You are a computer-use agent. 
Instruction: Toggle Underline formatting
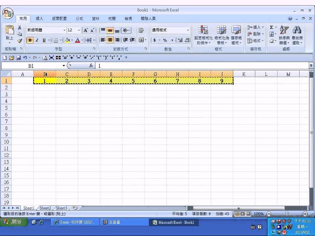(x=44, y=40)
